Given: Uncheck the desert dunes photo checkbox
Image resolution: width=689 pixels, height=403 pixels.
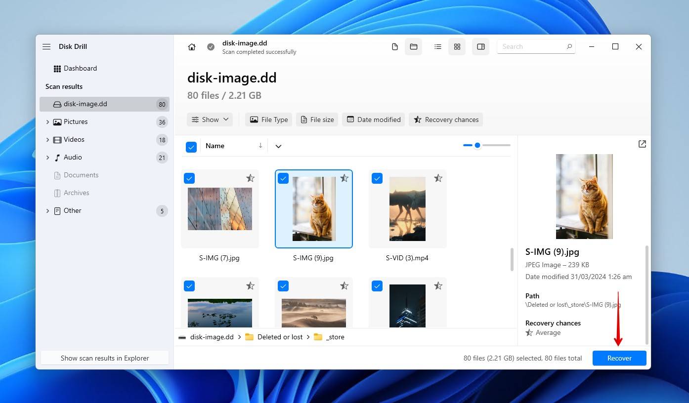Looking at the screenshot, I should 283,286.
